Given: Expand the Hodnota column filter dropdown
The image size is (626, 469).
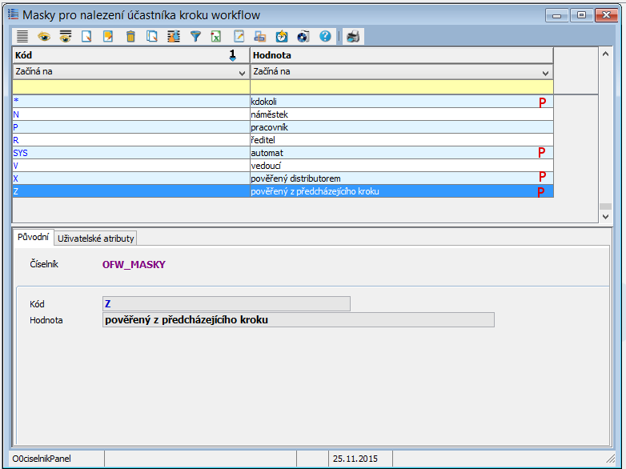Looking at the screenshot, I should (544, 72).
